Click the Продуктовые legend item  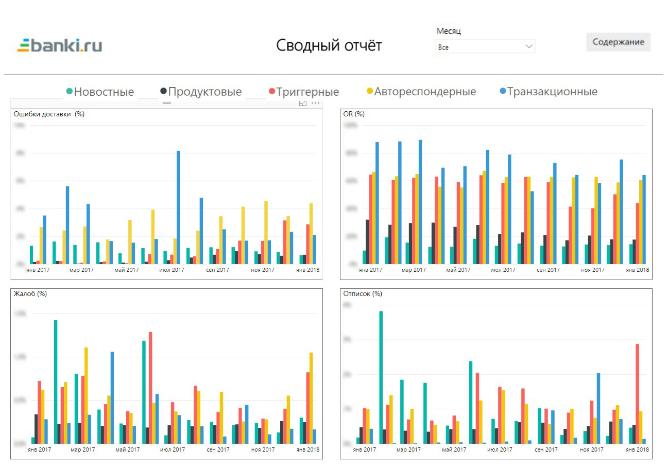coord(201,92)
